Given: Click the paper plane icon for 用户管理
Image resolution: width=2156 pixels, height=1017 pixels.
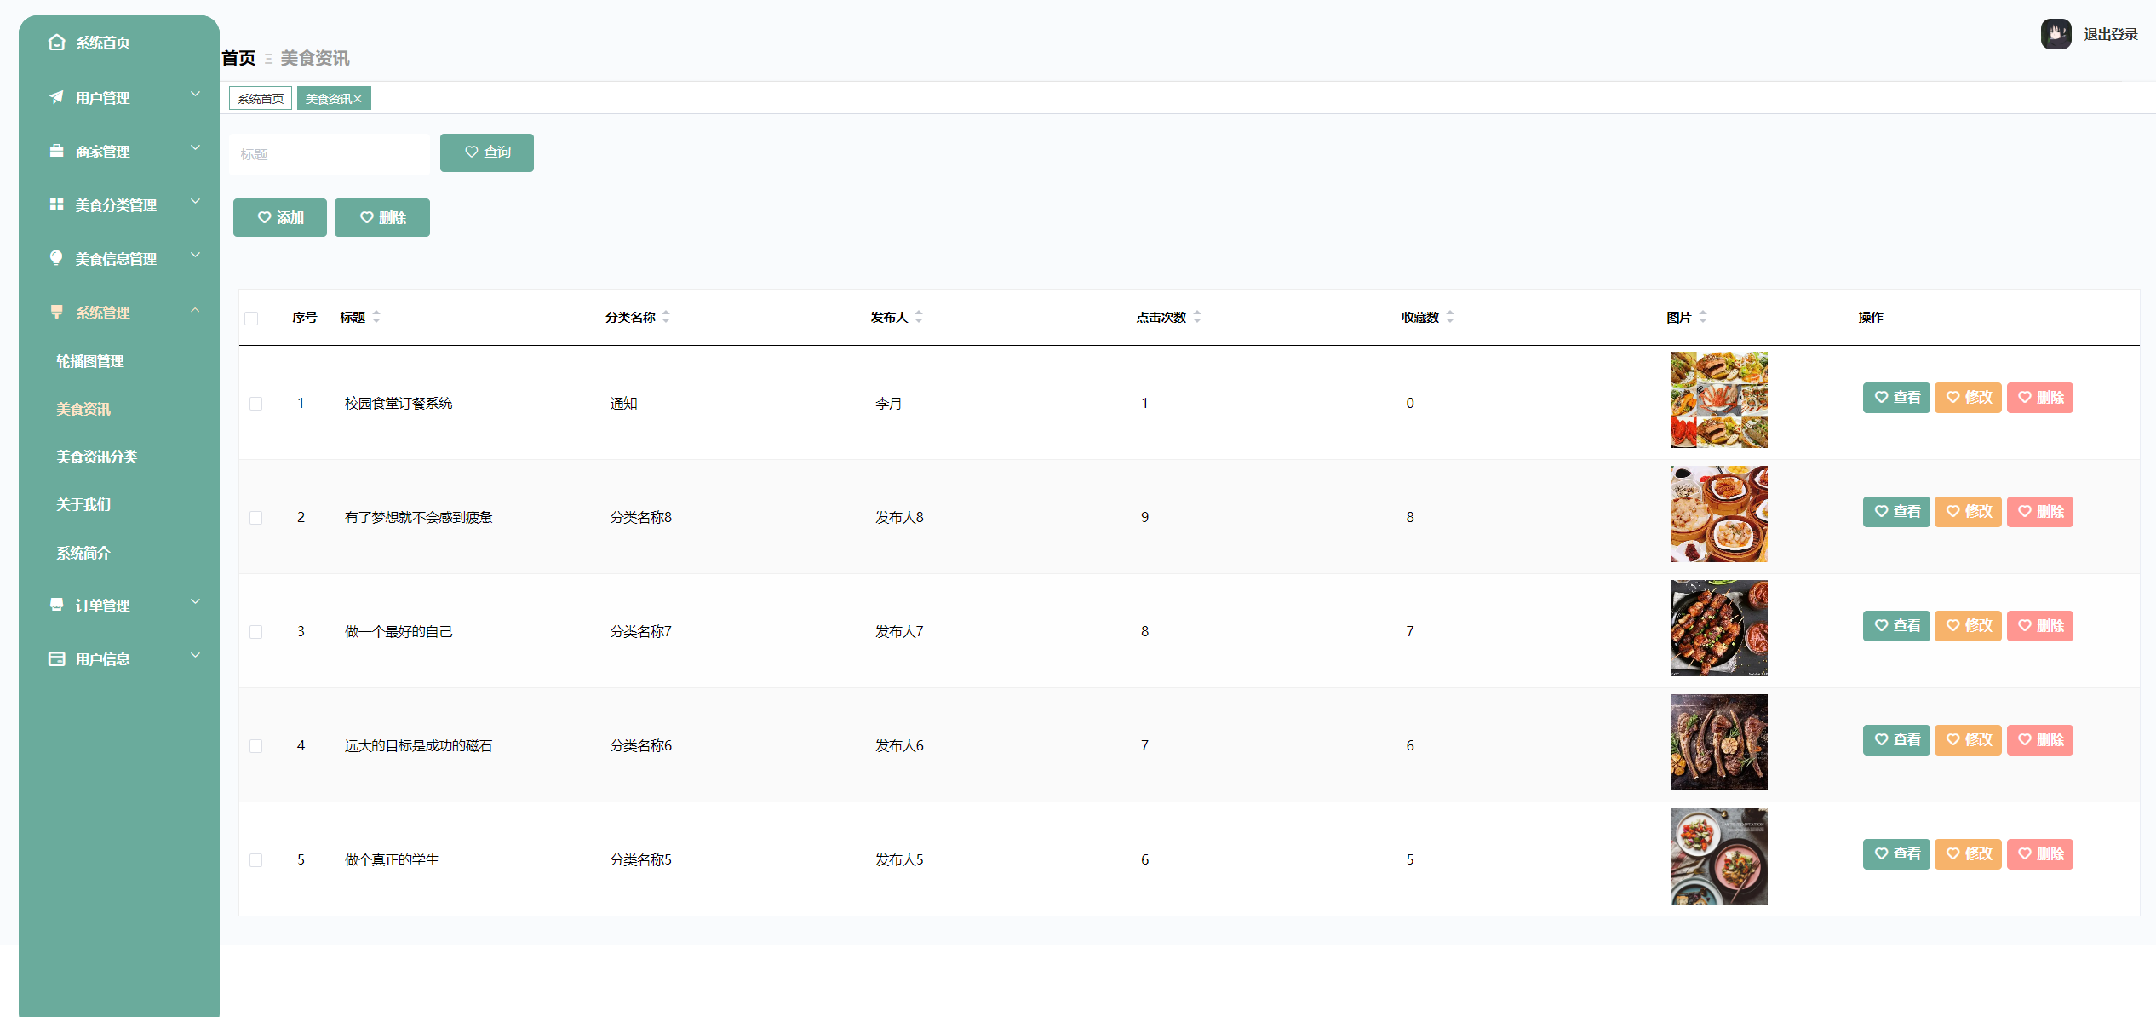Looking at the screenshot, I should click(x=56, y=97).
